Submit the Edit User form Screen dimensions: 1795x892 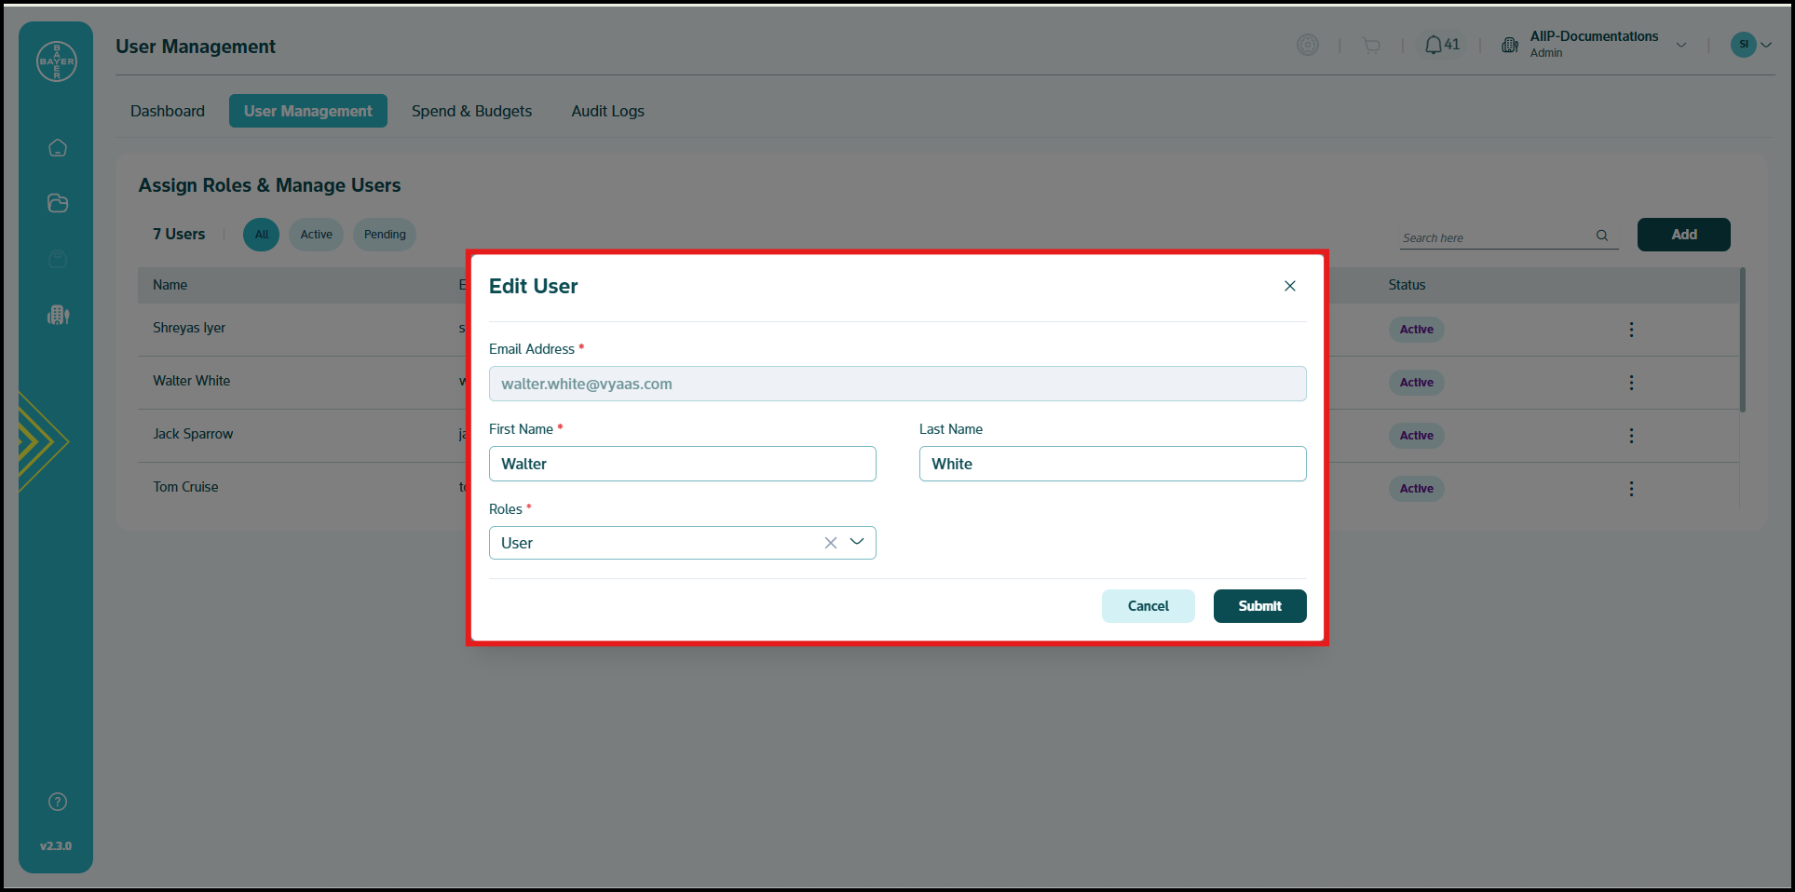click(1259, 606)
